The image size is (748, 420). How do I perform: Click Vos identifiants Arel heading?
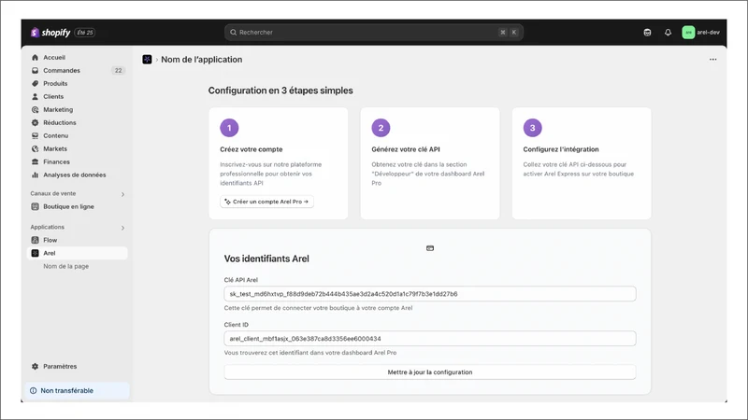coord(266,259)
